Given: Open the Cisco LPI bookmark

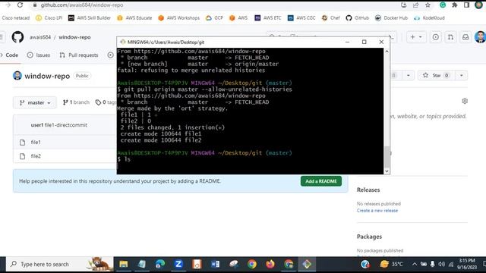Looking at the screenshot, I should click(x=49, y=18).
